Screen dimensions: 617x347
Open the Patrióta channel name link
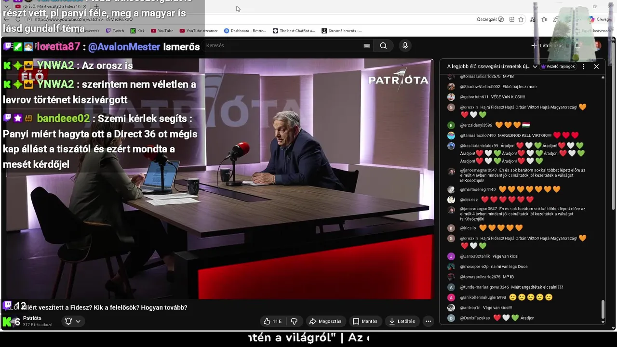(x=32, y=319)
